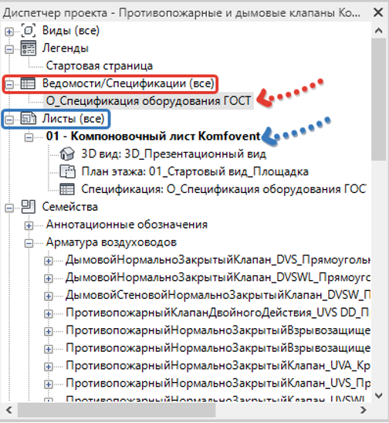Expand ДымовойНормальноЗакрытыйКлапан_DVS family
Screen dimensions: 389x423
[49, 261]
